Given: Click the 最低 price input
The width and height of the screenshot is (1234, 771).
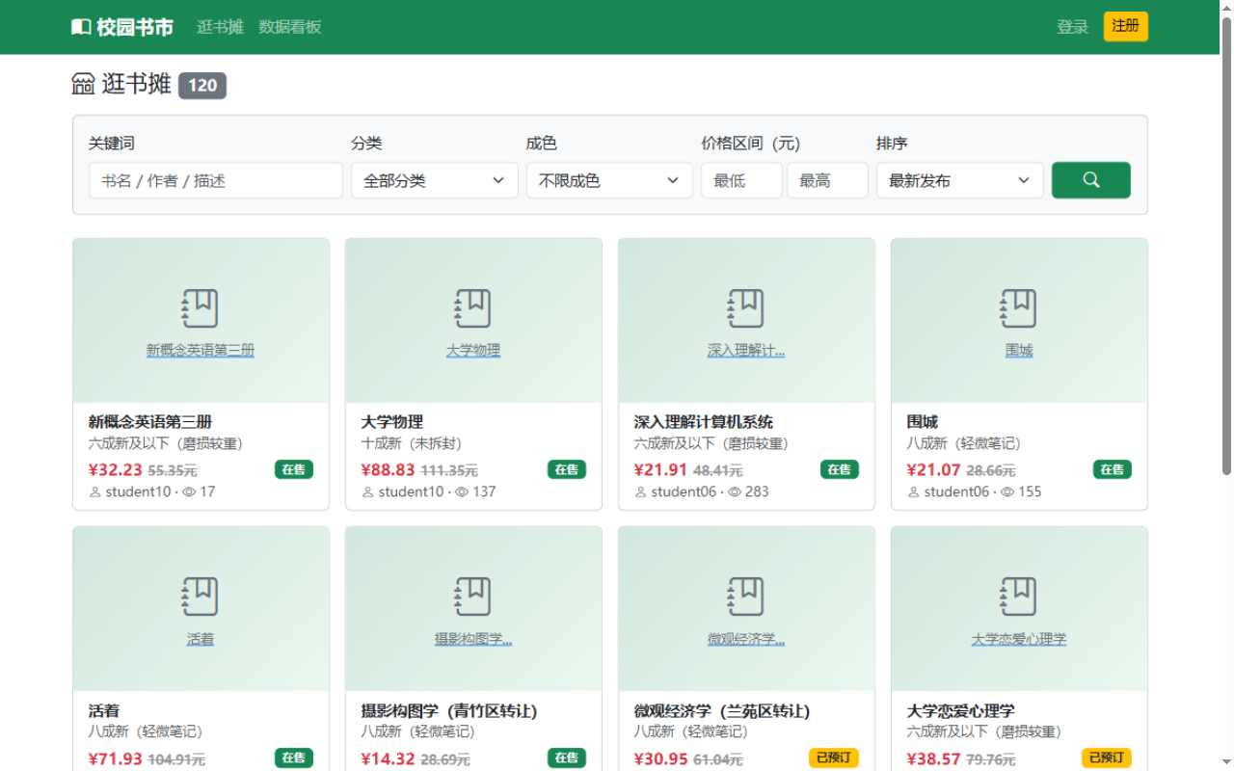Looking at the screenshot, I should click(x=741, y=180).
